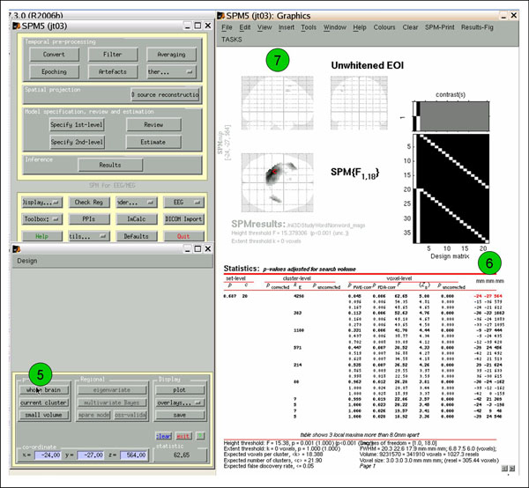Open the Colours menu
The image size is (529, 488).
tap(384, 27)
